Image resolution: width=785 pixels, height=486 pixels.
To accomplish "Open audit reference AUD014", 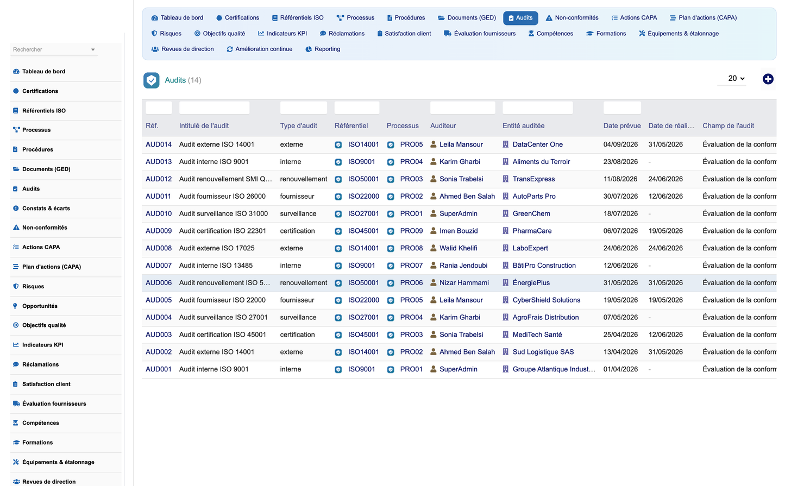I will (159, 144).
